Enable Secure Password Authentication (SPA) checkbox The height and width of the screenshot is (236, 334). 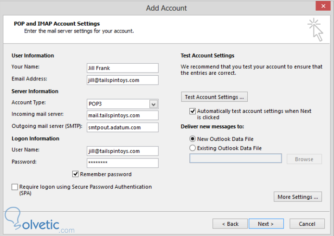[15, 187]
